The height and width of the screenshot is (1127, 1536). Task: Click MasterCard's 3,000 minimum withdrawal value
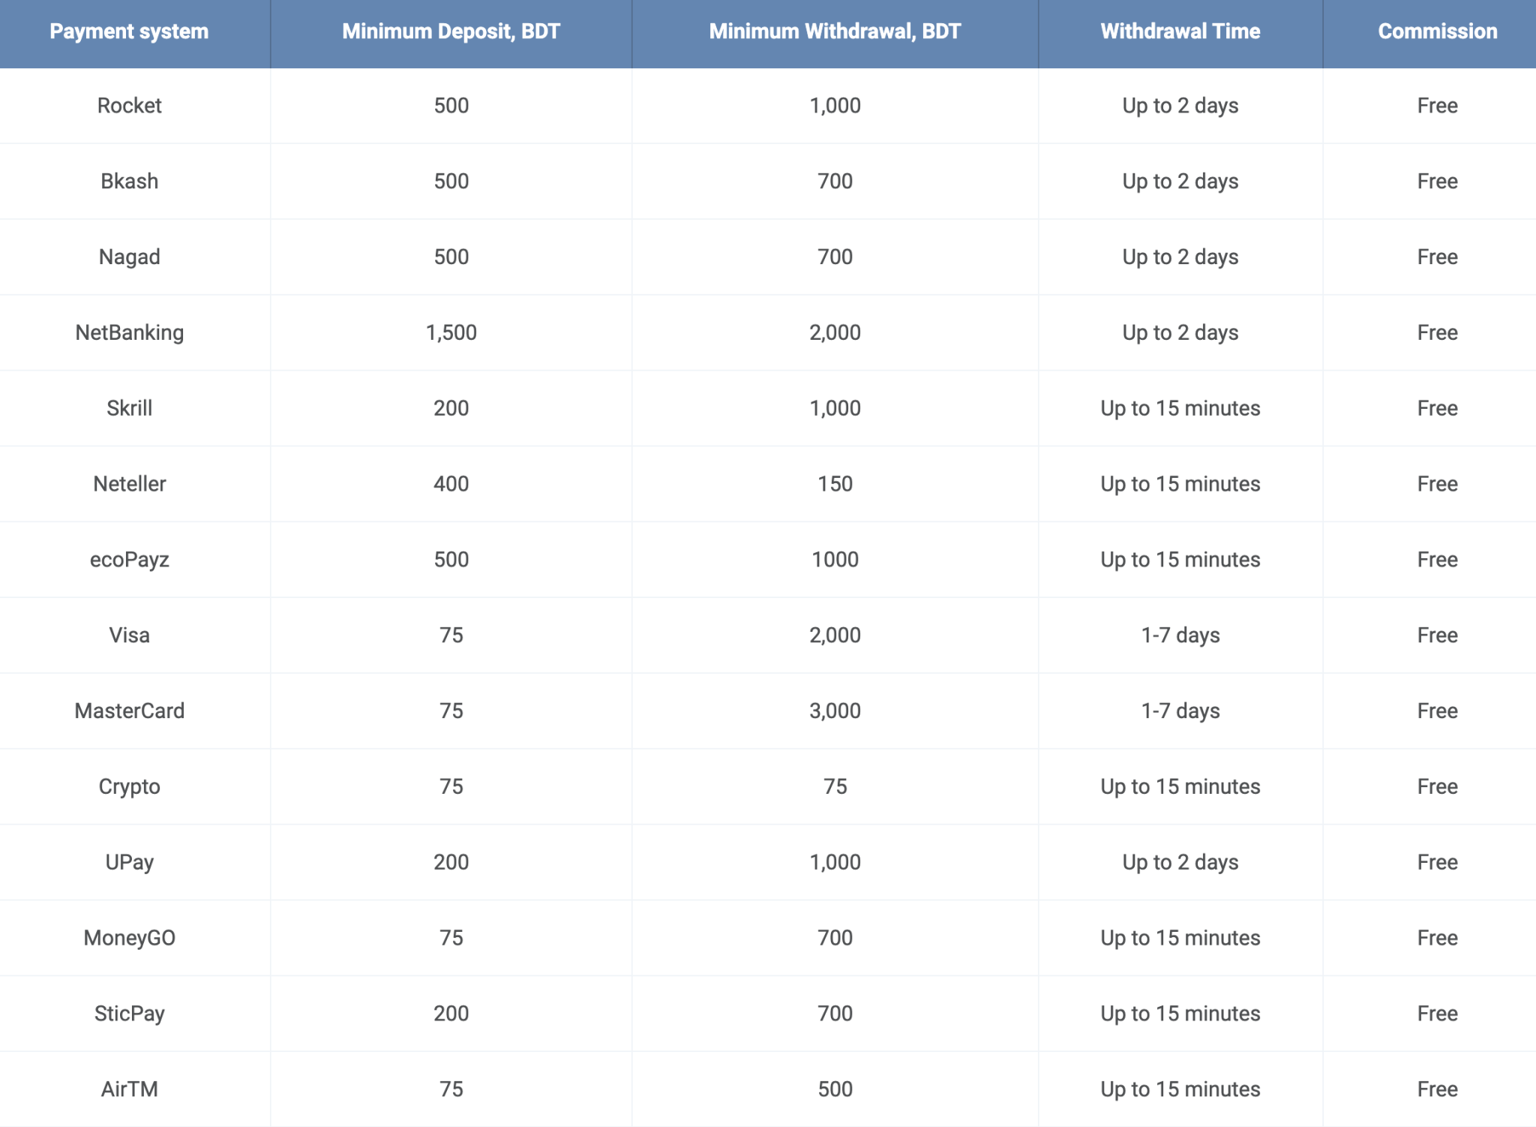(x=835, y=711)
